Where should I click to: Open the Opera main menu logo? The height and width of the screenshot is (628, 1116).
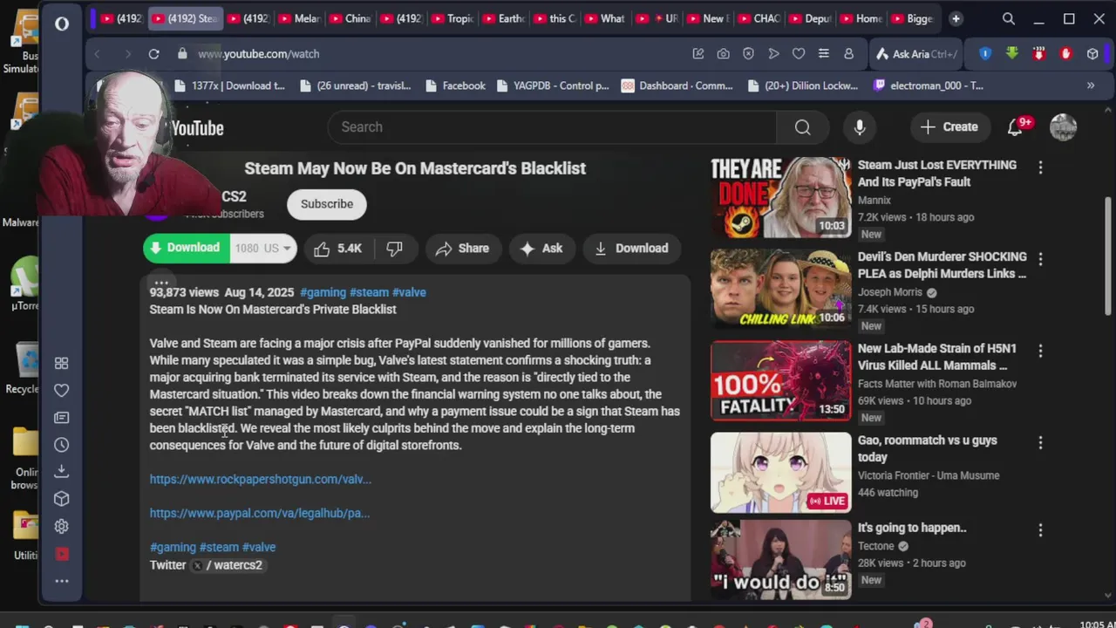(62, 24)
